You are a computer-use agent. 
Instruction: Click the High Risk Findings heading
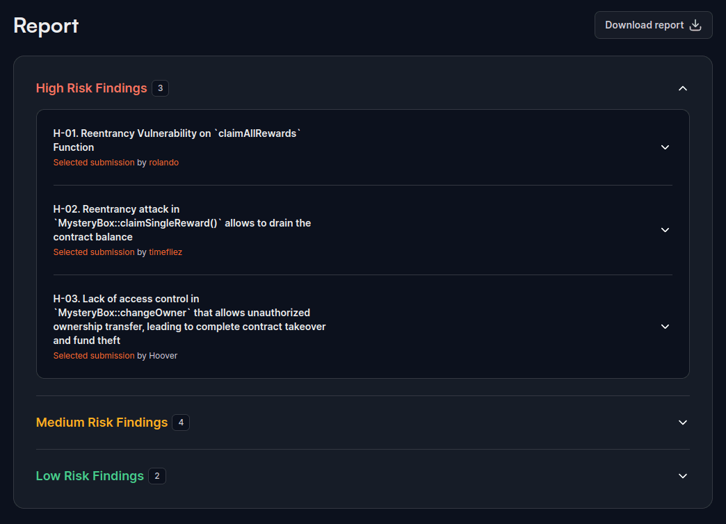[91, 88]
